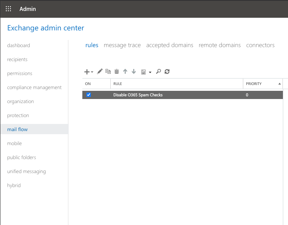Open organization section
The height and width of the screenshot is (225, 288).
click(x=20, y=101)
